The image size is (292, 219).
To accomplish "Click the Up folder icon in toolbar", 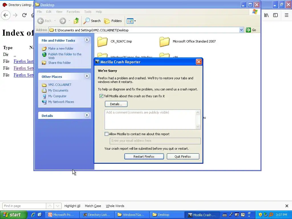I will (x=76, y=21).
